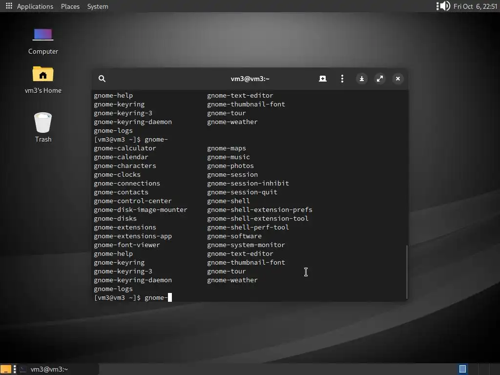This screenshot has height=375, width=500.
Task: Select workspace switcher square in bottom panel
Action: pyautogui.click(x=463, y=369)
